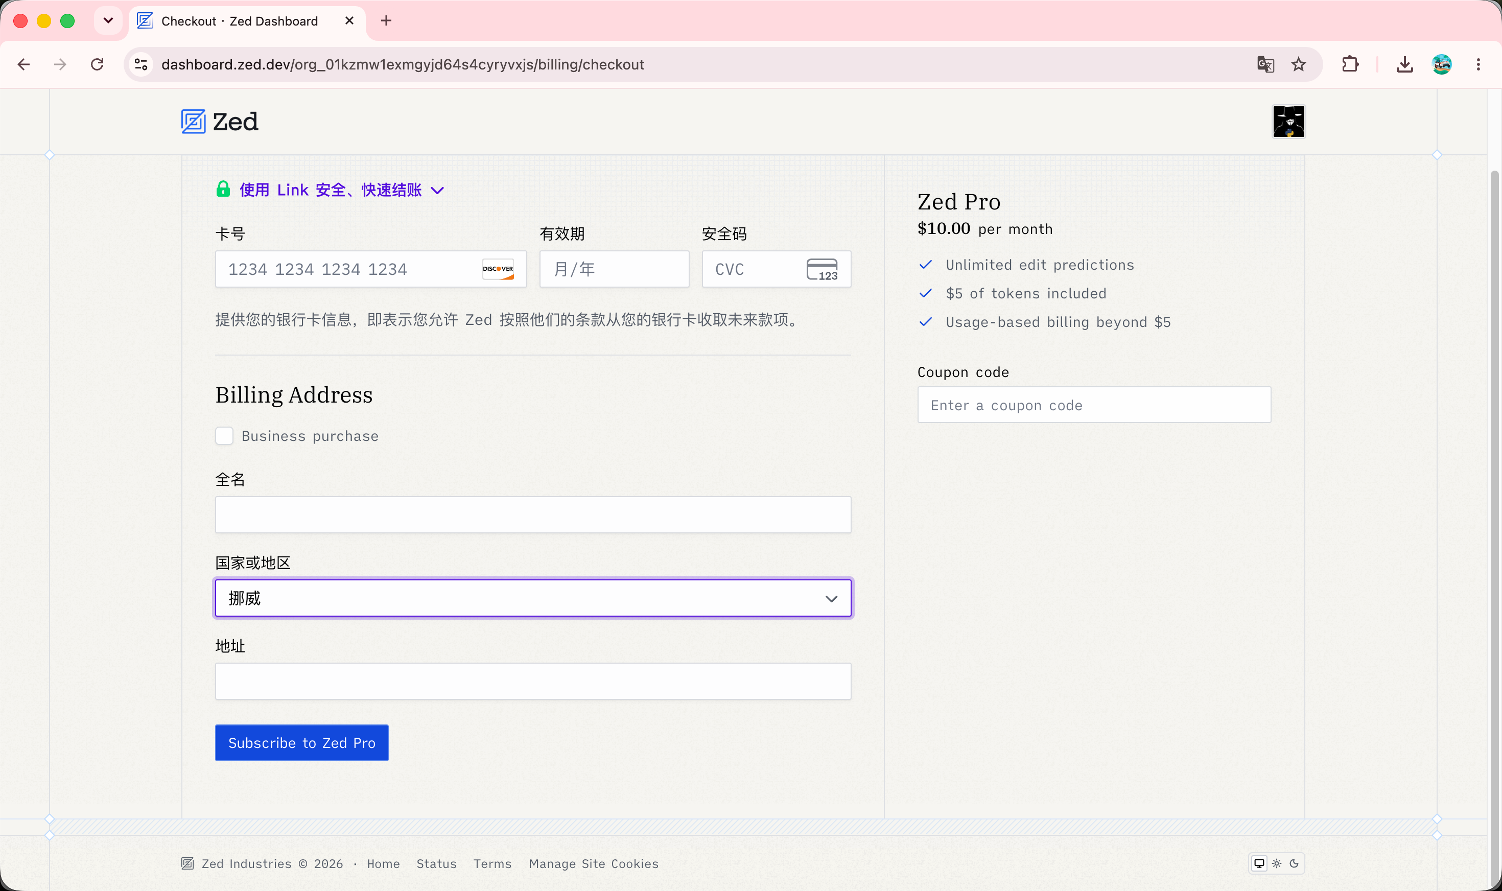The height and width of the screenshot is (891, 1502).
Task: Click the page vertical scrollbar
Action: click(1495, 528)
